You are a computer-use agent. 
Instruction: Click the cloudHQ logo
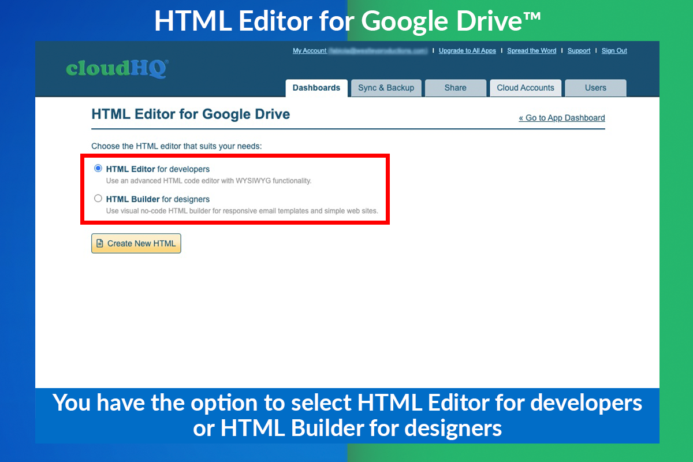(117, 68)
